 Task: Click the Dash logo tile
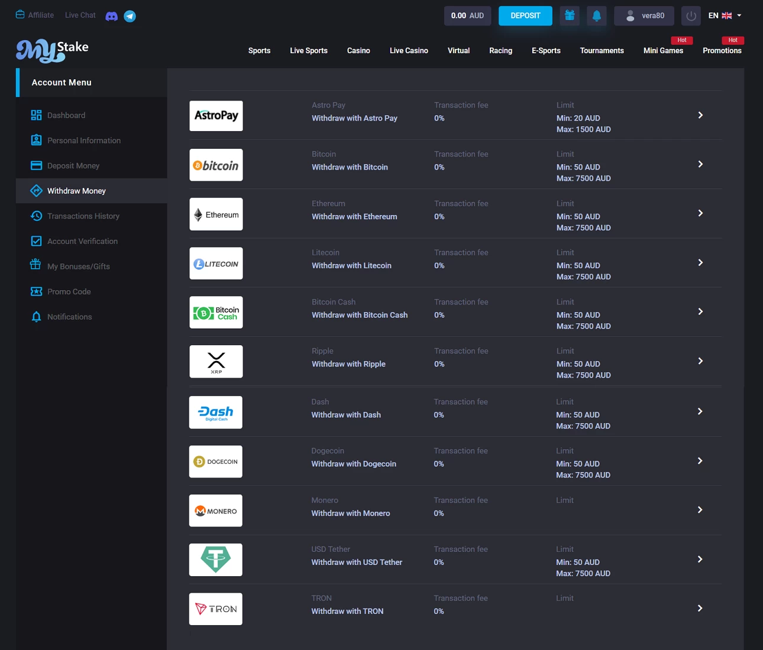pos(215,412)
